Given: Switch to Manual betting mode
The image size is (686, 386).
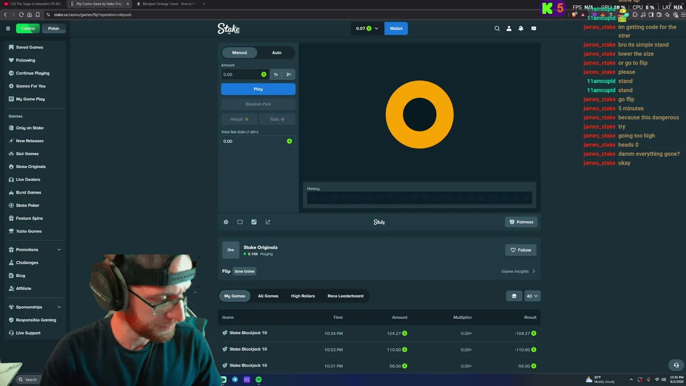Looking at the screenshot, I should [240, 53].
